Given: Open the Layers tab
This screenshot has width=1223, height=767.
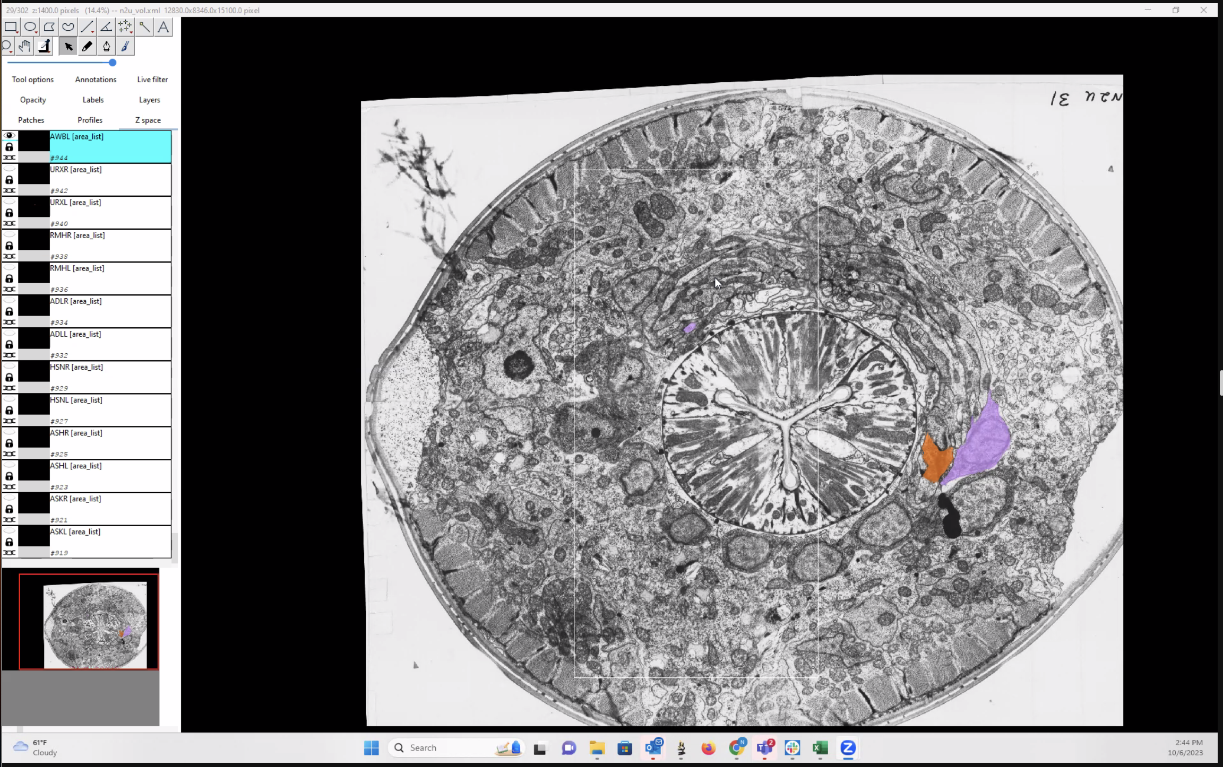Looking at the screenshot, I should (x=149, y=100).
